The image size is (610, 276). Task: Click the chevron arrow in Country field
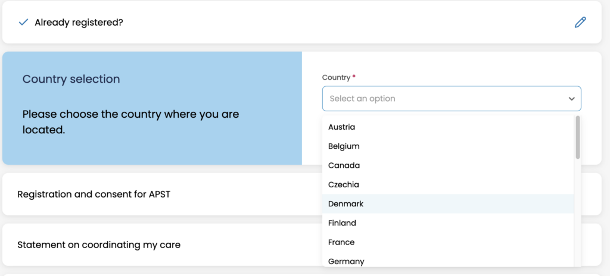coord(571,99)
